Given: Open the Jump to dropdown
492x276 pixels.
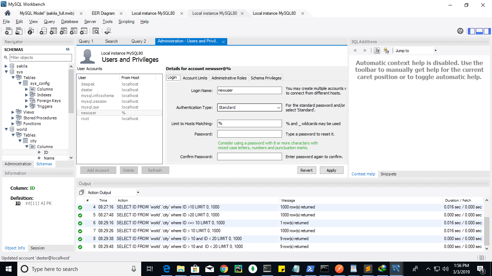Looking at the screenshot, I should [x=435, y=51].
